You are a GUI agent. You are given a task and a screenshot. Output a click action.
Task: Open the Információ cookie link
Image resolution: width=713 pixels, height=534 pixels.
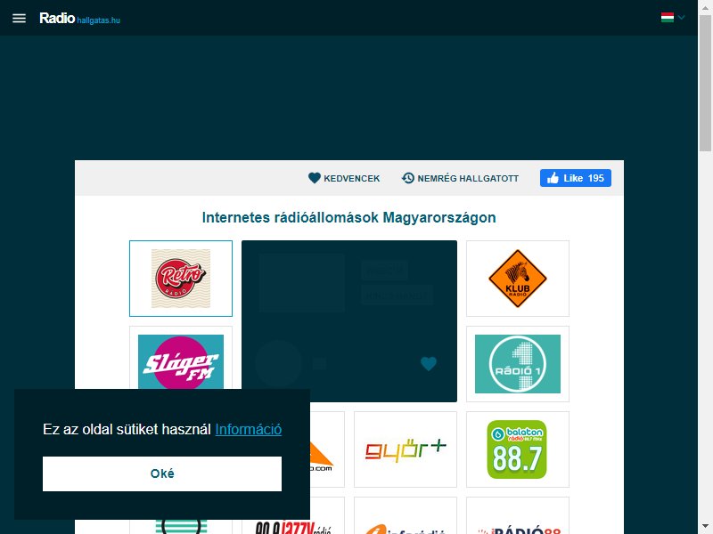249,429
